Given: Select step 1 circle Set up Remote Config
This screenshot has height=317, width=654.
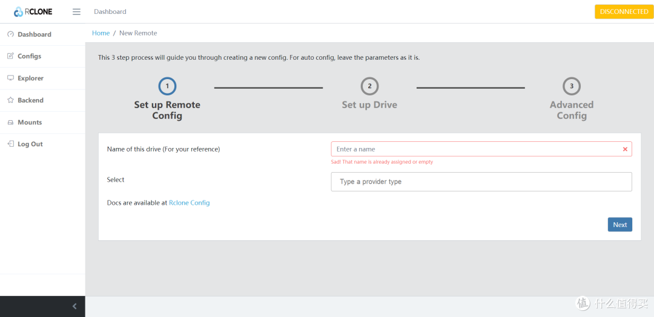Looking at the screenshot, I should click(x=167, y=86).
